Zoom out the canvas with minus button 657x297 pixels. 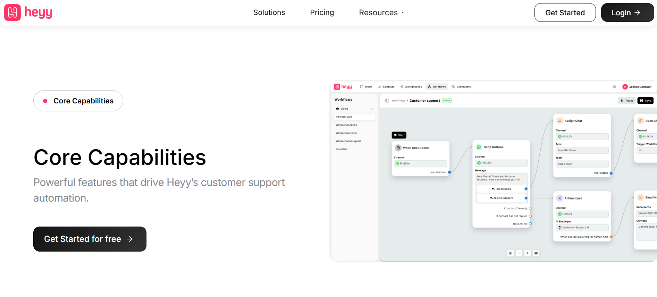click(x=519, y=253)
